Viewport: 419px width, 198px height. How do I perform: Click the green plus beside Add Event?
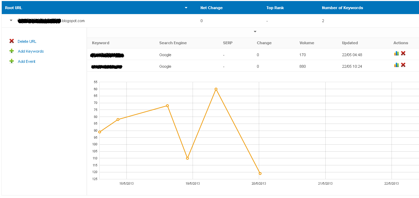(12, 61)
